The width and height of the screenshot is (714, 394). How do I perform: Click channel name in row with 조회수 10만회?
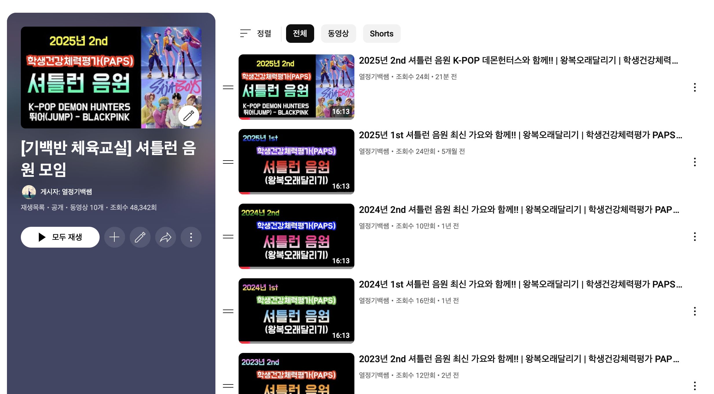coord(374,226)
